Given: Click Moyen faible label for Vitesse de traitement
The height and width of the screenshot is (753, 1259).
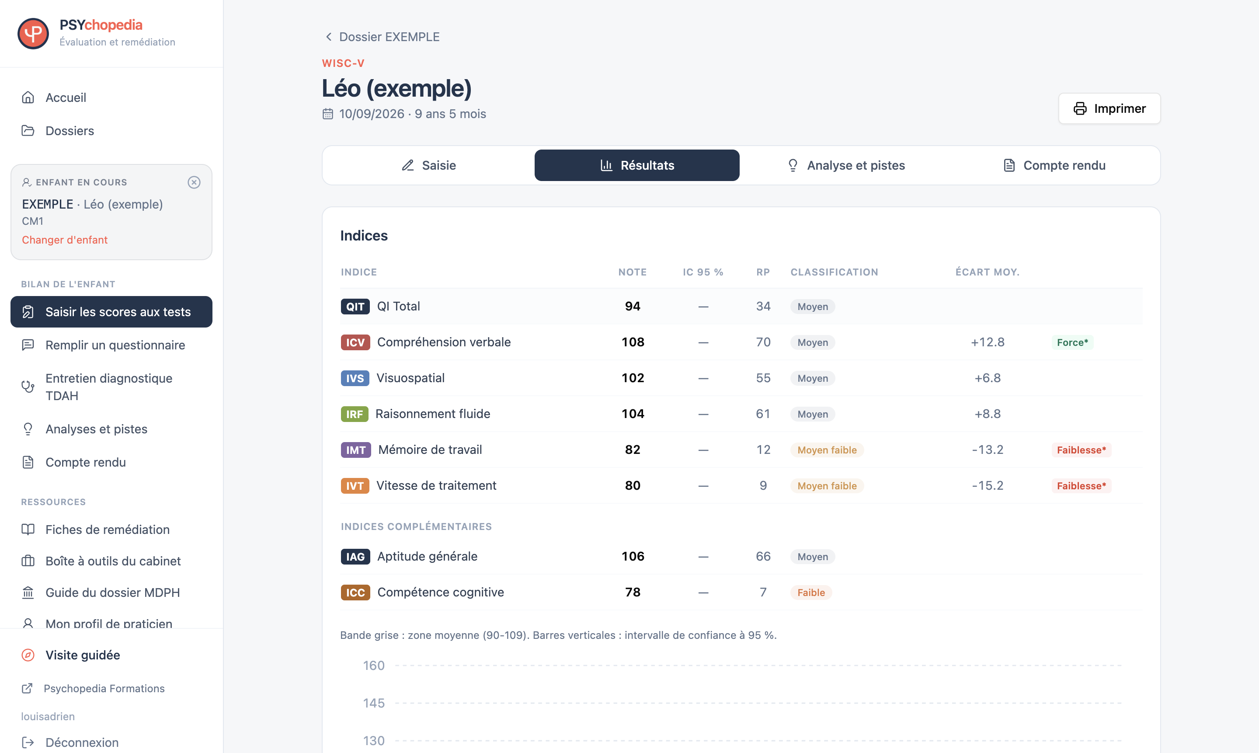Looking at the screenshot, I should pyautogui.click(x=827, y=486).
